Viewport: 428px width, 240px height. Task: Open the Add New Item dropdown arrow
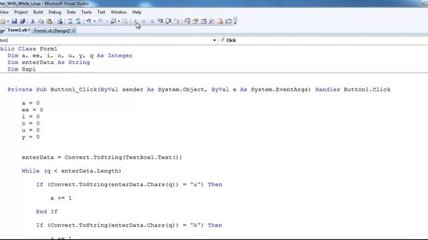[x=7, y=21]
